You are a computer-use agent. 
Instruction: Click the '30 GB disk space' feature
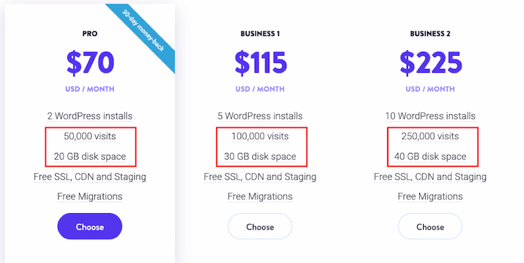coord(260,157)
